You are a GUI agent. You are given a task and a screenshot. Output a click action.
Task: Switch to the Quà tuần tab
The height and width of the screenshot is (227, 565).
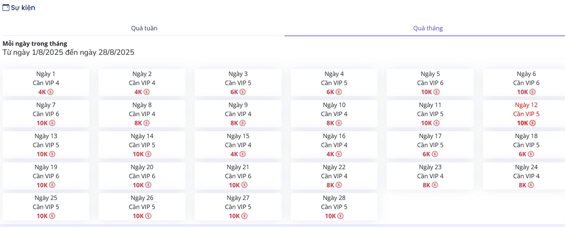pos(144,28)
